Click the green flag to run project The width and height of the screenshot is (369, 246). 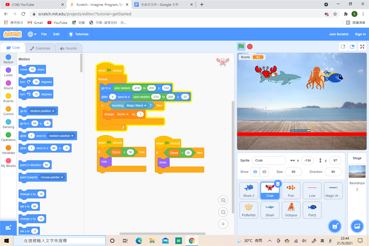241,46
